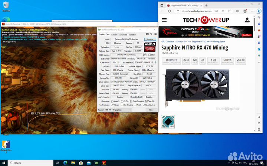The image size is (267, 166).
Task: Open the Edge sidebar tools briefcase icon
Action: click(259, 30)
